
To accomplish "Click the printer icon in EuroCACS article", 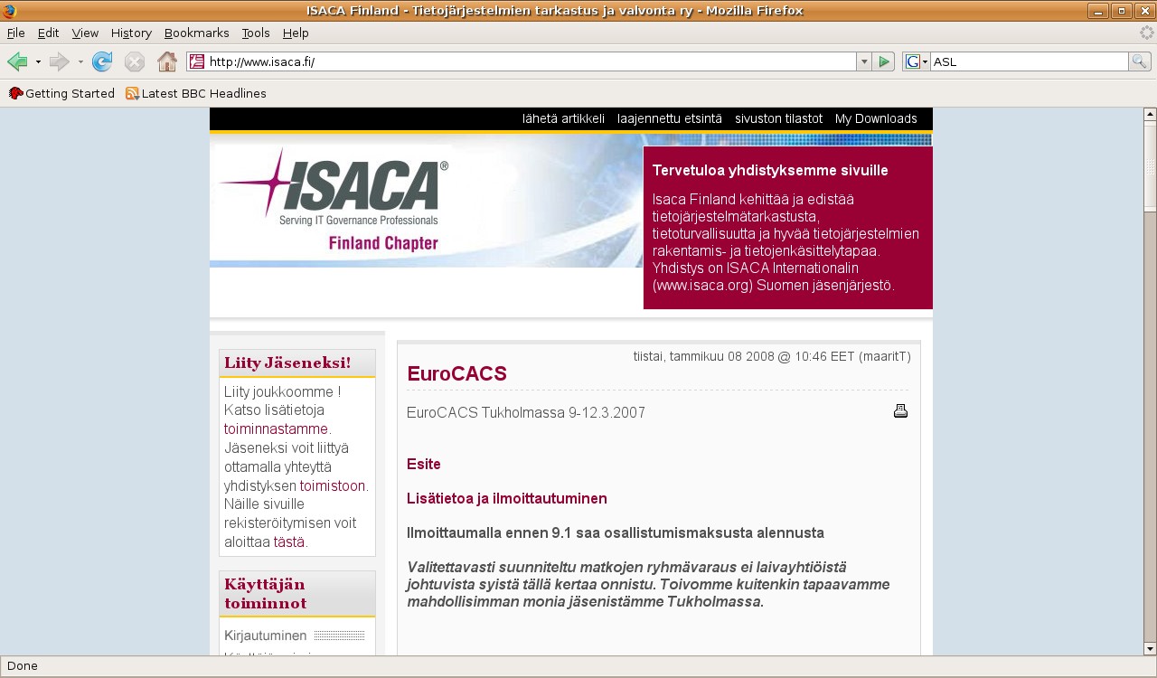I will point(900,411).
